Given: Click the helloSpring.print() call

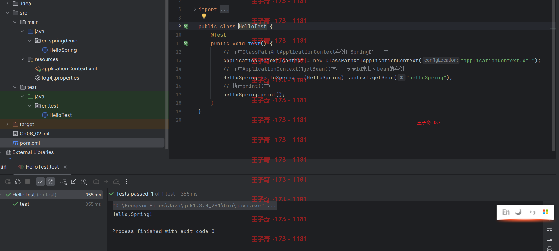Looking at the screenshot, I should pyautogui.click(x=254, y=95).
